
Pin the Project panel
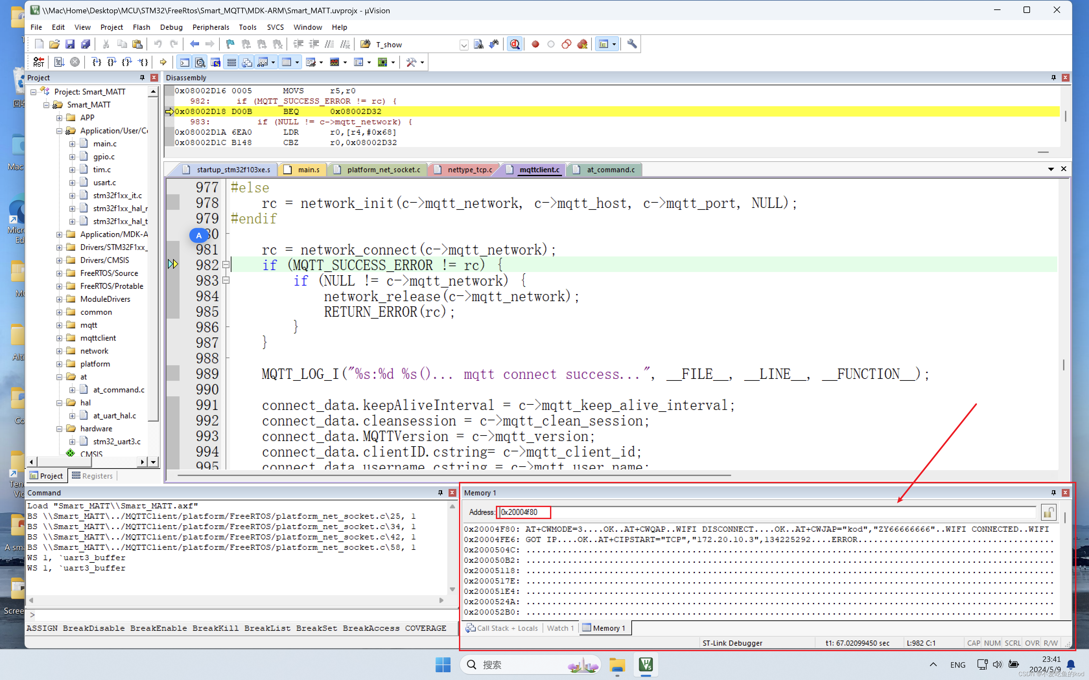[142, 77]
